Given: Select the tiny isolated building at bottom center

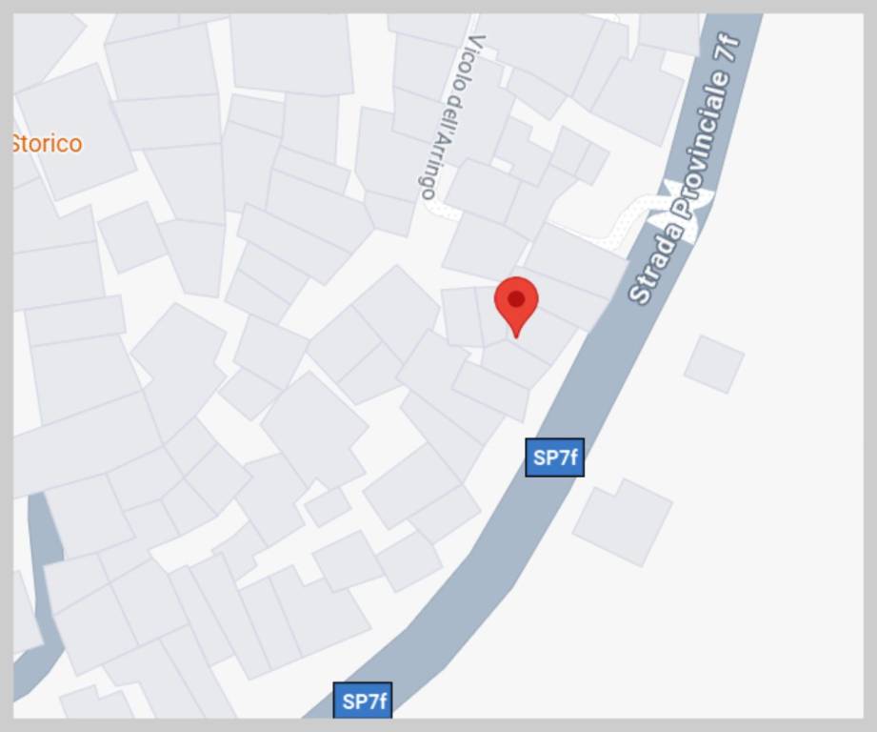Looking at the screenshot, I should 328,507.
